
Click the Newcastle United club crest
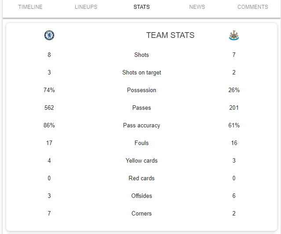[x=234, y=35]
